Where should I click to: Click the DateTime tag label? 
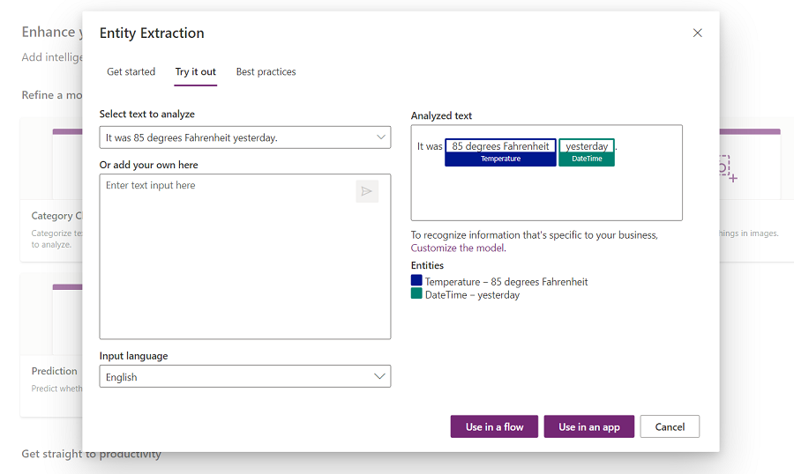pos(587,159)
